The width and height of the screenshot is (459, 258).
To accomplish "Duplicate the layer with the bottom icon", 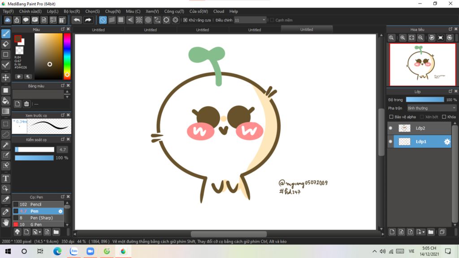I will 442,232.
